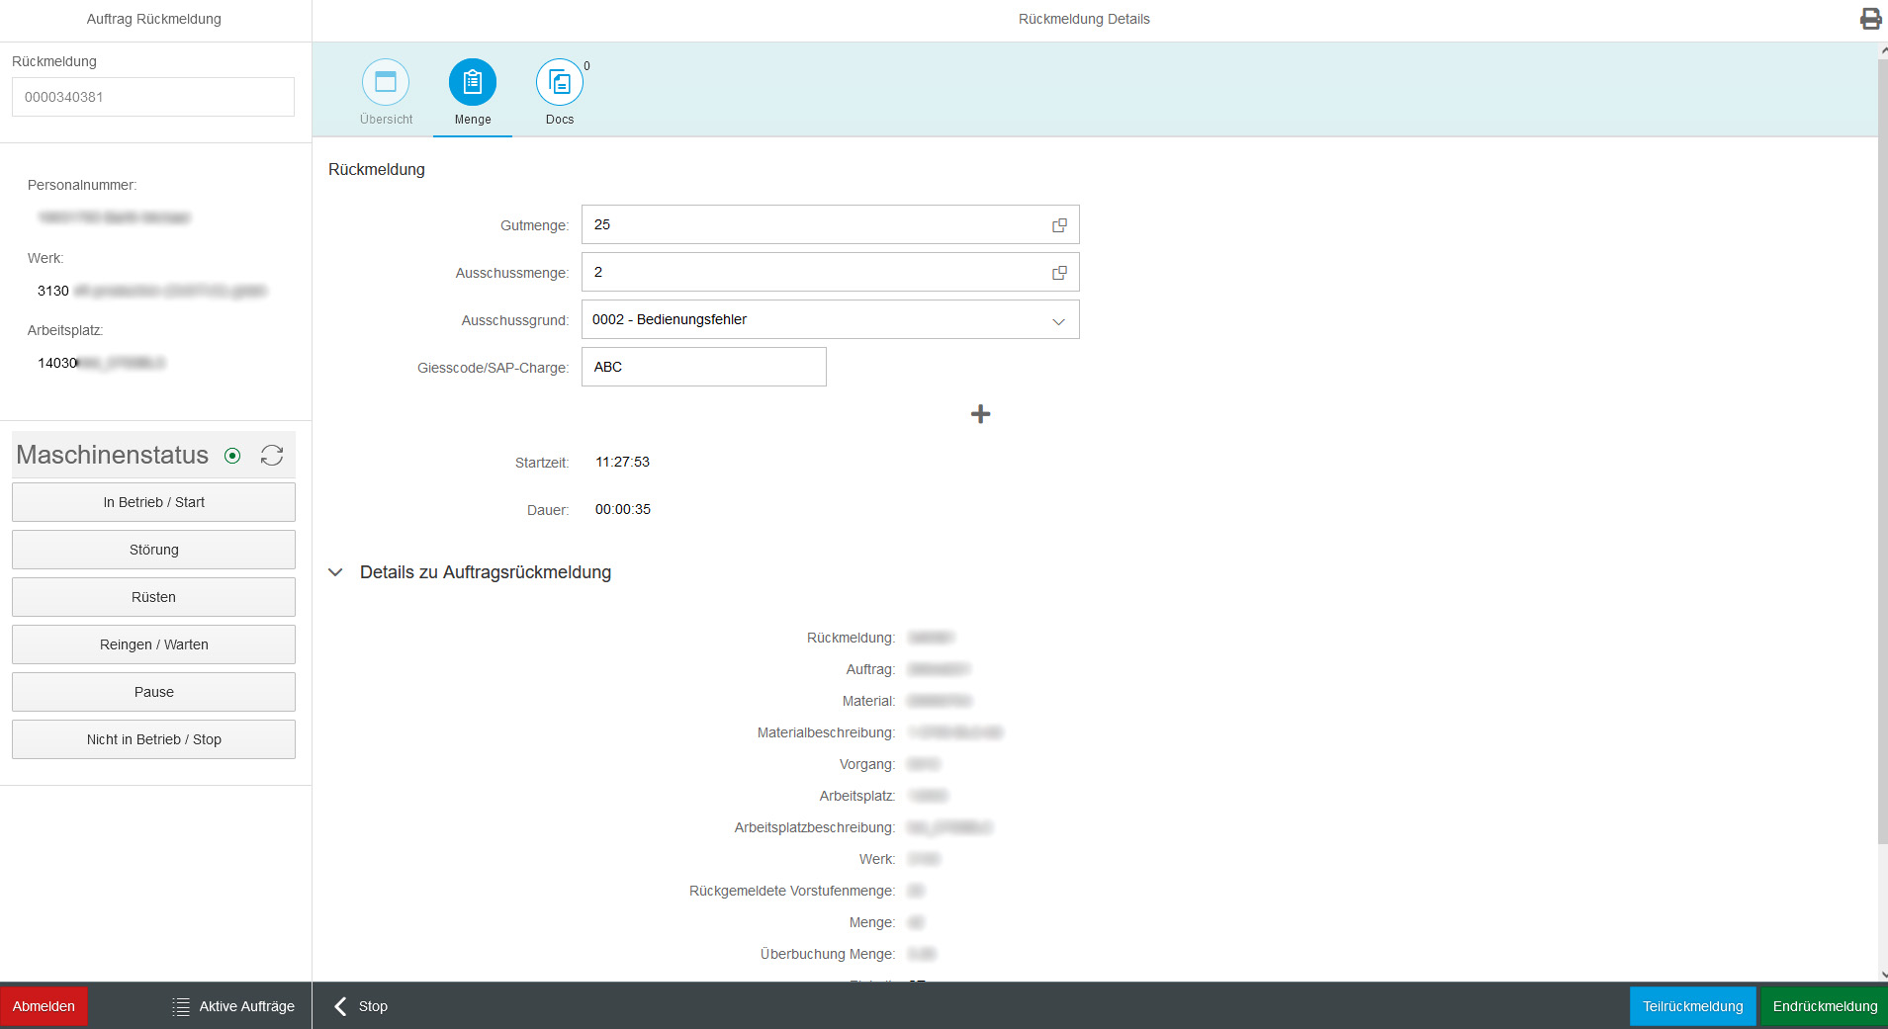The width and height of the screenshot is (1888, 1029).
Task: Click the vertical scrollbar on the right
Action: coord(1882,445)
